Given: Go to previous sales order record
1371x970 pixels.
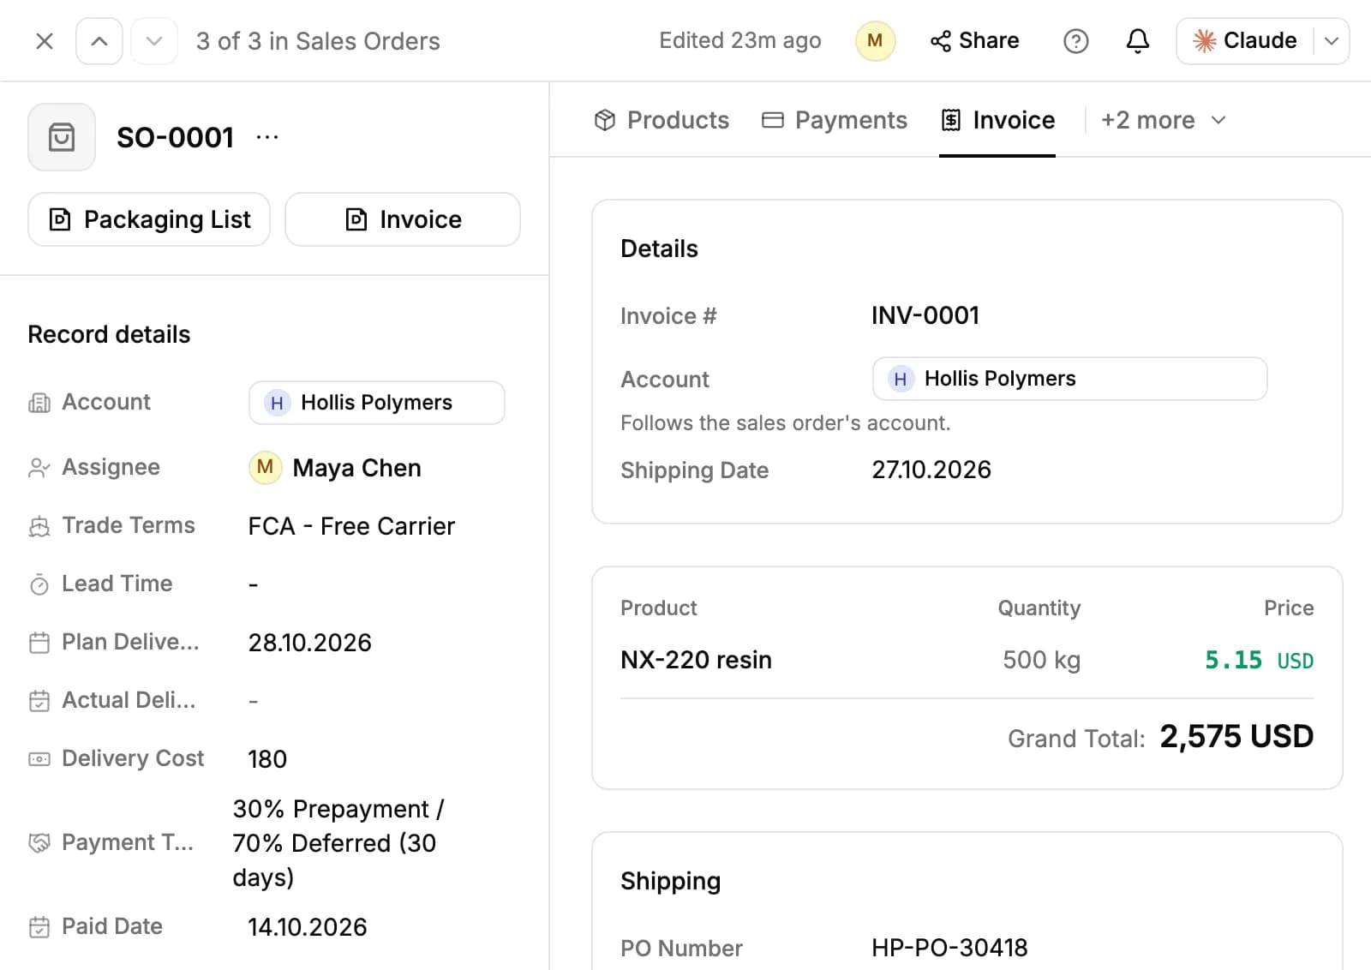Looking at the screenshot, I should click(x=99, y=41).
